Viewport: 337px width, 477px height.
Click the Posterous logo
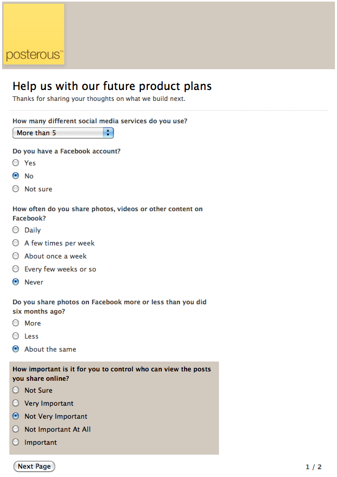pyautogui.click(x=34, y=34)
